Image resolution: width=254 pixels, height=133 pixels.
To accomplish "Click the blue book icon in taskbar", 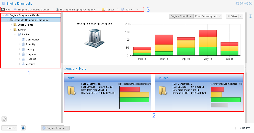I will [23, 128].
